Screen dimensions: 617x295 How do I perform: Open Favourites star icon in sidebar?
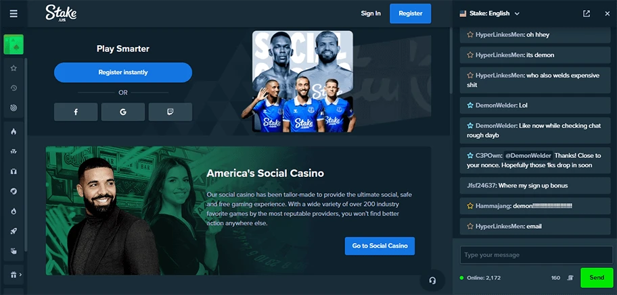coord(14,68)
